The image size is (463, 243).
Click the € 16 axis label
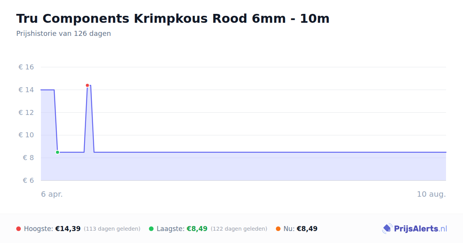[26, 67]
